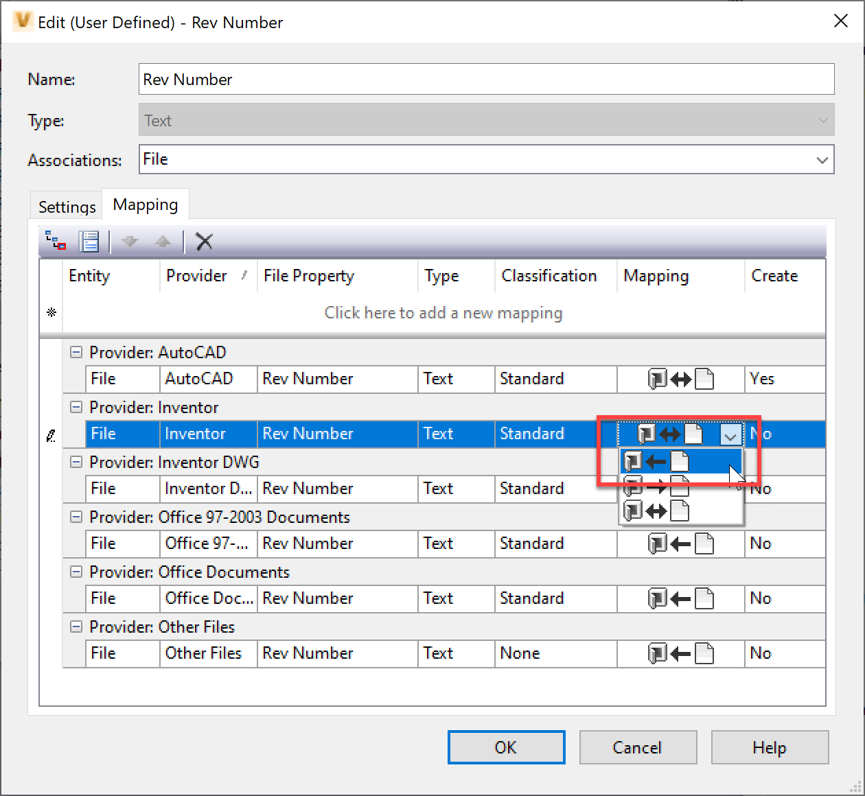Click the move down arrow in the toolbar
Image resolution: width=865 pixels, height=796 pixels.
pos(129,242)
